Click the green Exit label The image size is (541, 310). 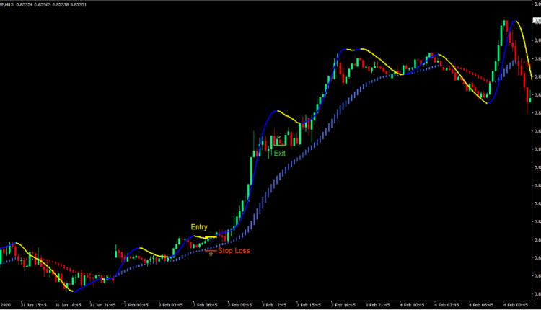pyautogui.click(x=279, y=154)
